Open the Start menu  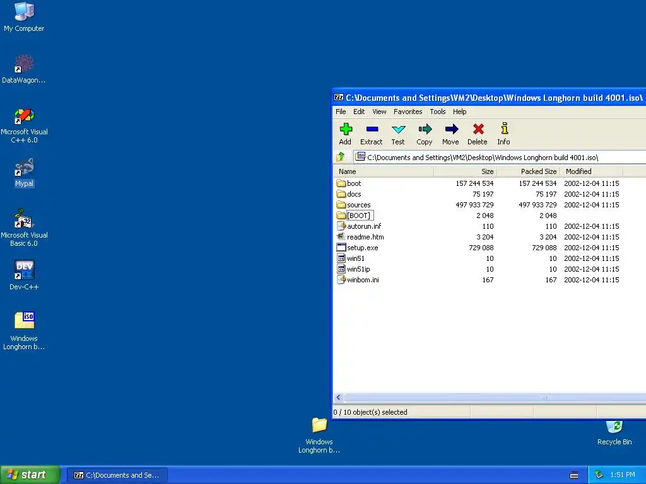click(30, 475)
